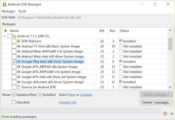Click the Deselect All link
175x120 pixels.
pyautogui.click(x=68, y=102)
